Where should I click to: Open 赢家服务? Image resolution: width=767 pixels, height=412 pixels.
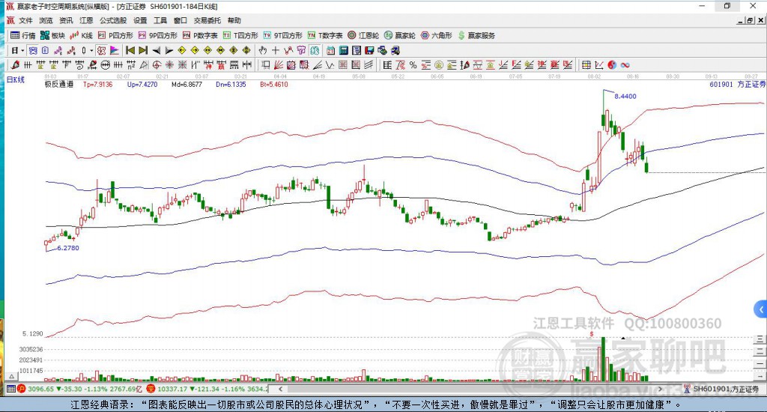476,35
